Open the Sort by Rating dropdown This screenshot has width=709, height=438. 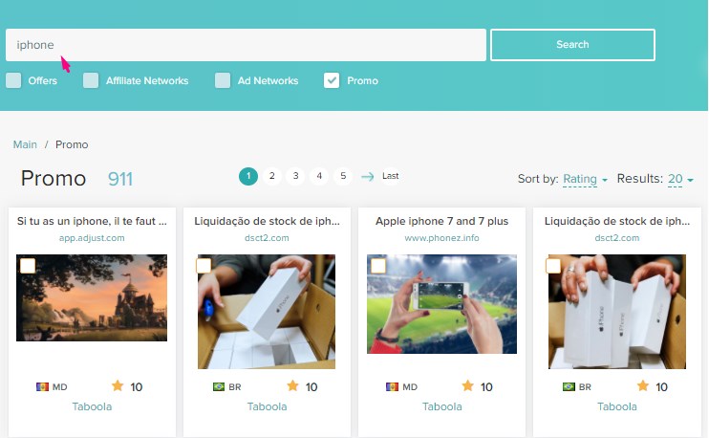(585, 179)
